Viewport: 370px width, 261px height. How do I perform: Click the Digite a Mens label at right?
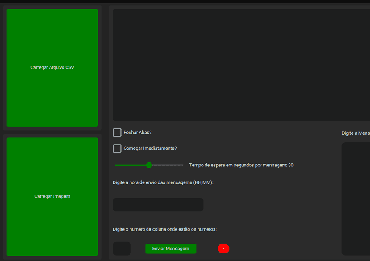pos(355,133)
